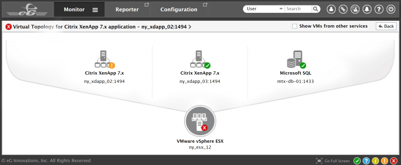The width and height of the screenshot is (401, 165).
Task: Enable Show VMs from other services
Action: 294,26
